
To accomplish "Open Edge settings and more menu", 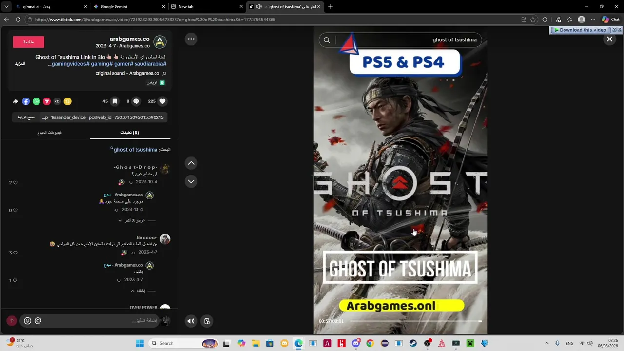I will click(593, 19).
